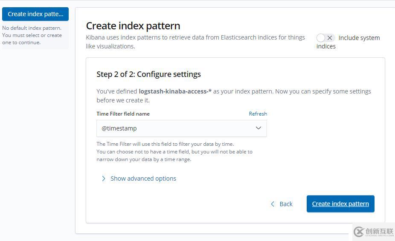Click the down chevron in the @timestamp field

pyautogui.click(x=258, y=128)
